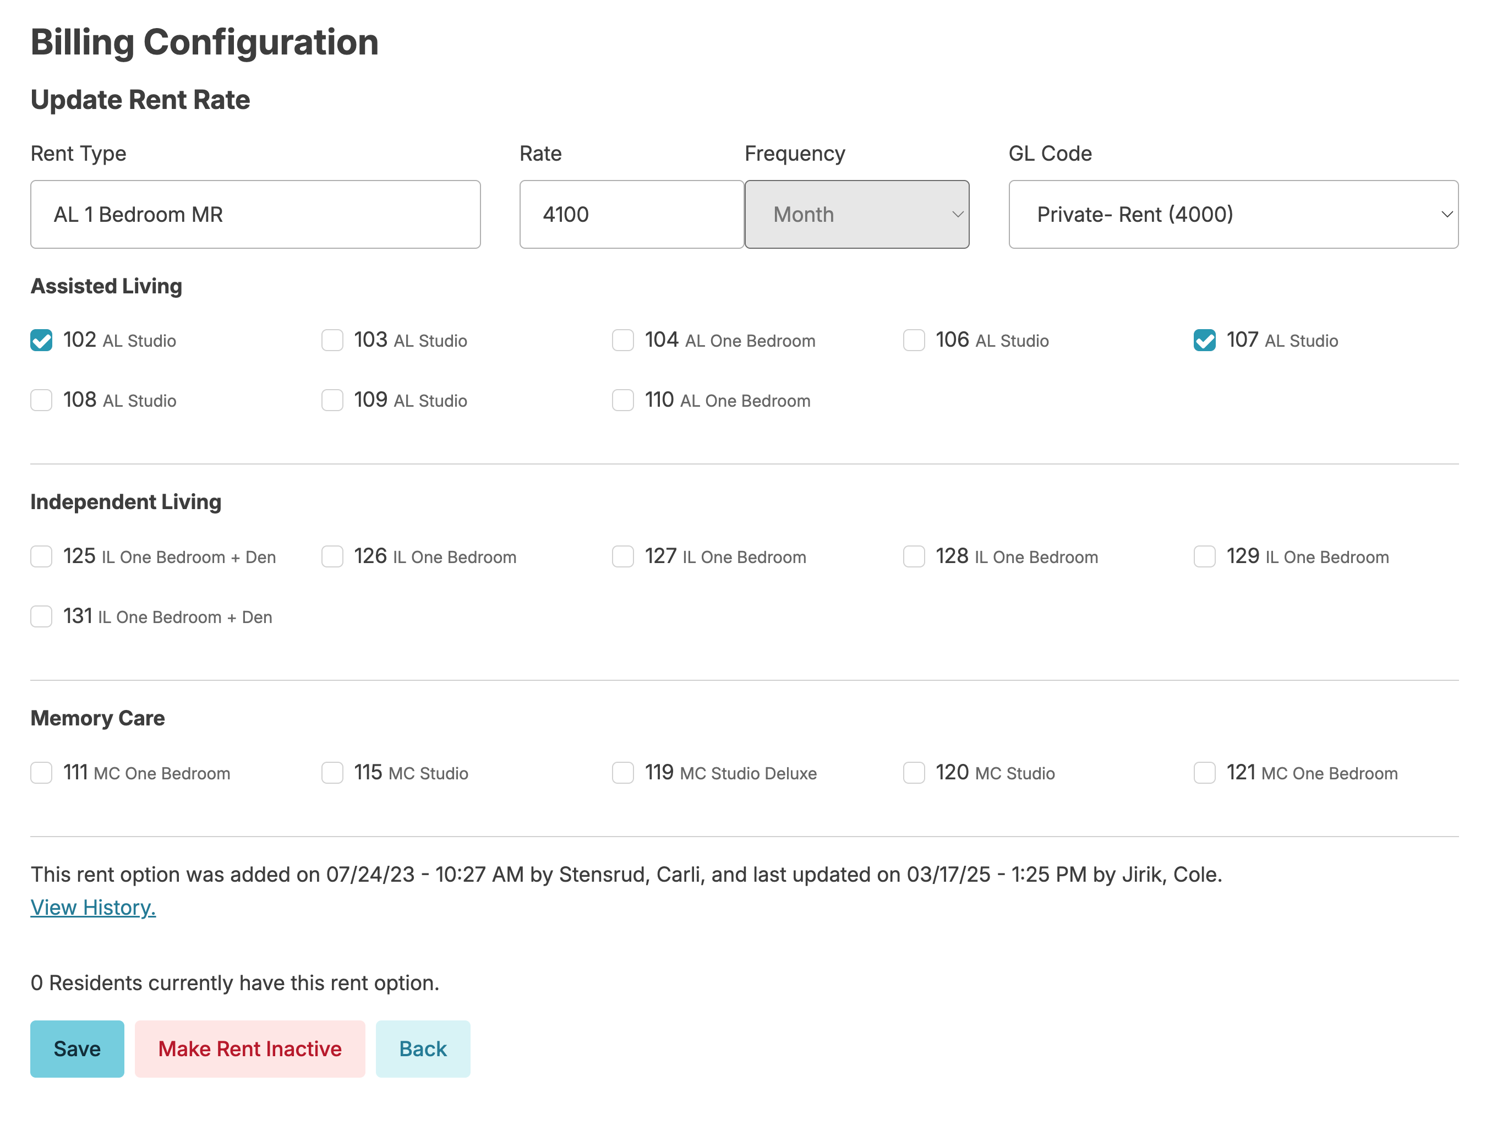Go Back using the Back button
The height and width of the screenshot is (1125, 1486).
423,1049
